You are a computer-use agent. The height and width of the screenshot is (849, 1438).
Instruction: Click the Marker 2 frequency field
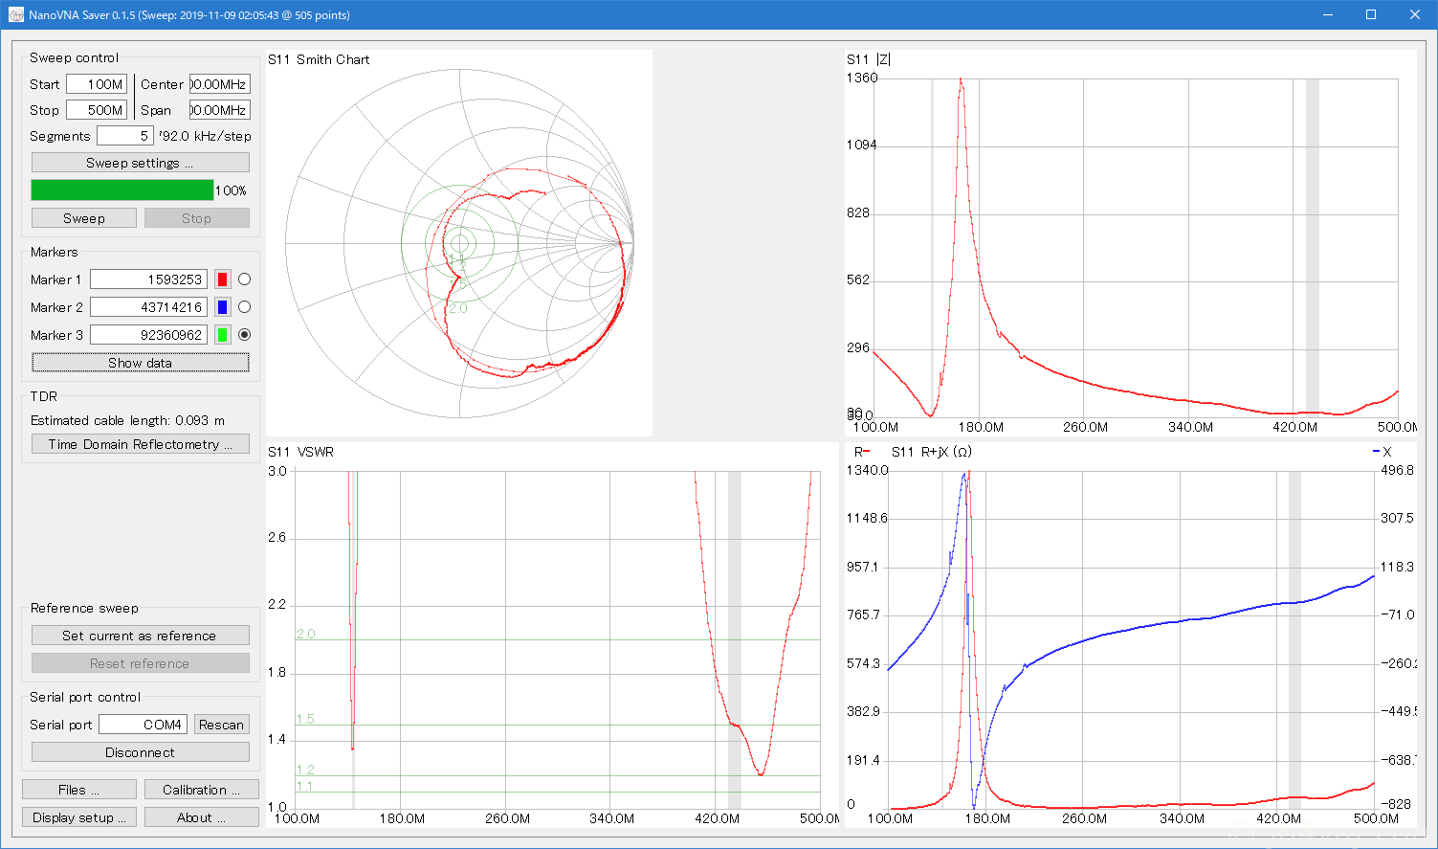(148, 307)
